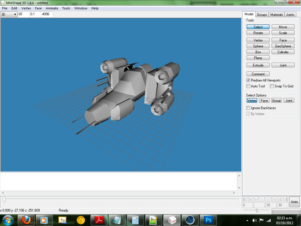Jump to the first animation frame
Screen dimensions: 301x226
[245, 199]
